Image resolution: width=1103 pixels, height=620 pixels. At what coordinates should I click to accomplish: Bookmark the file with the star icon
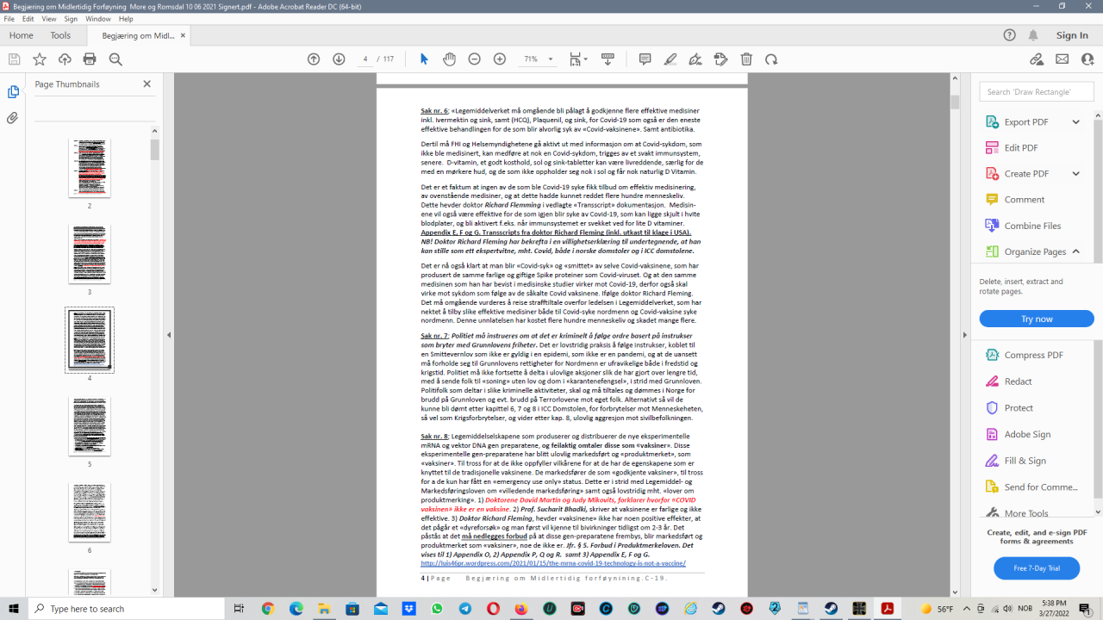40,59
